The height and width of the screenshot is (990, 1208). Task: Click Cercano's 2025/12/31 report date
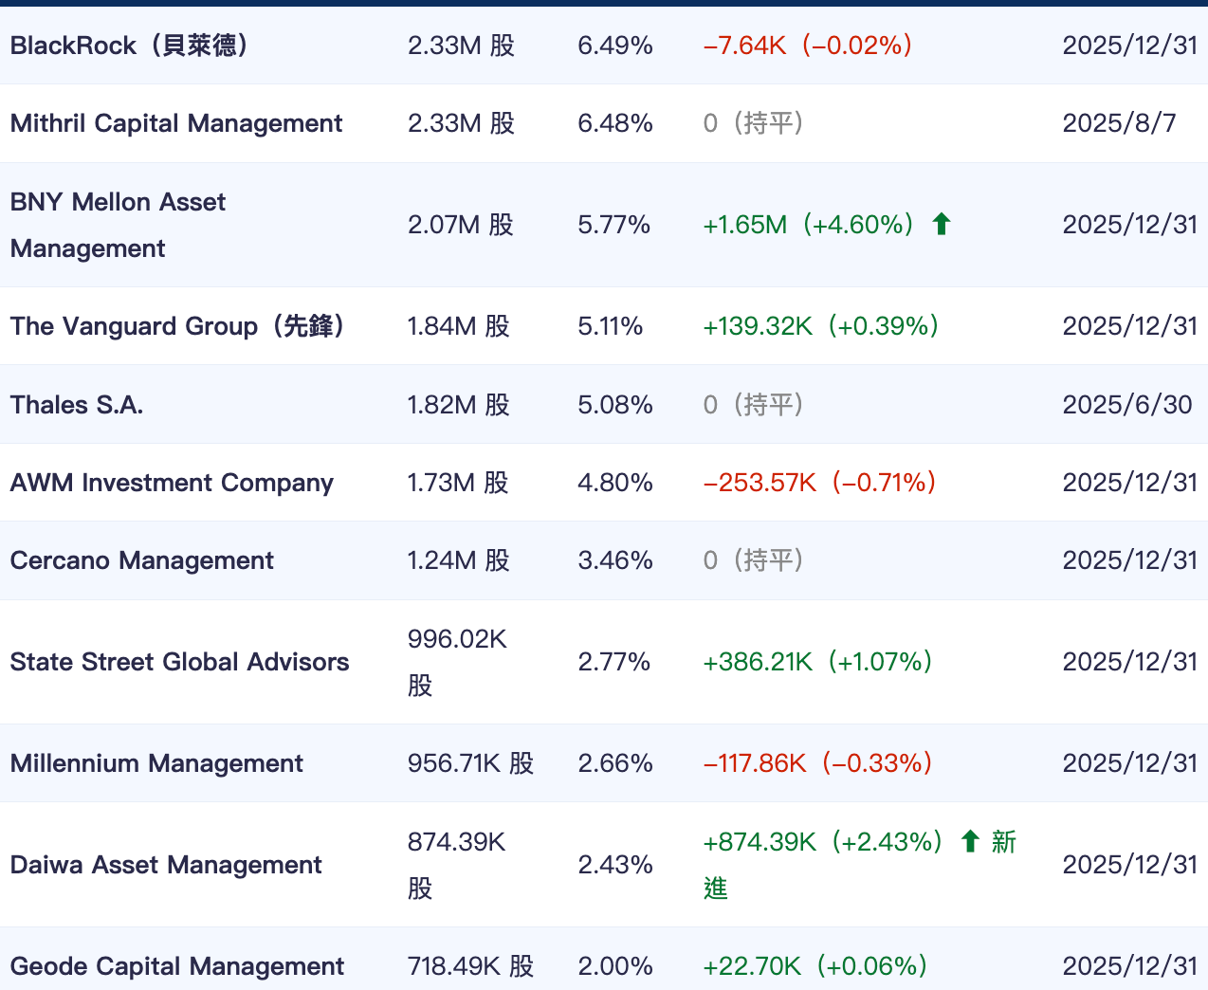[1130, 560]
